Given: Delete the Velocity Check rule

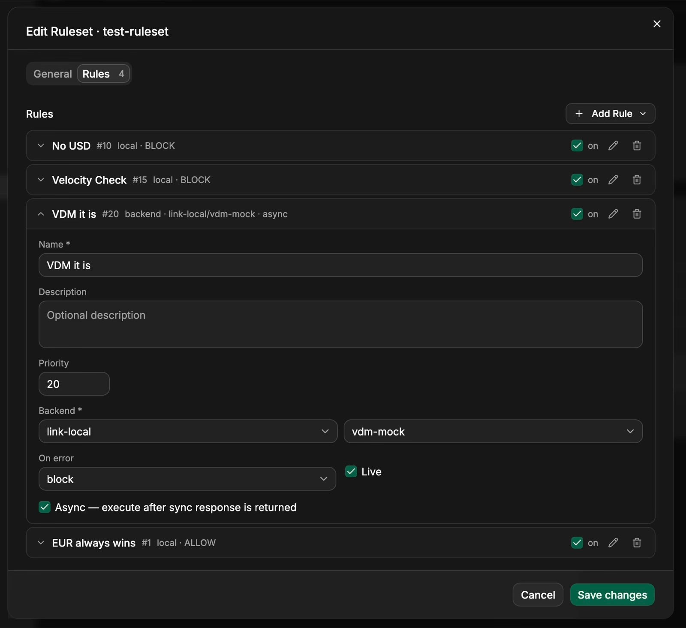Looking at the screenshot, I should click(x=637, y=180).
